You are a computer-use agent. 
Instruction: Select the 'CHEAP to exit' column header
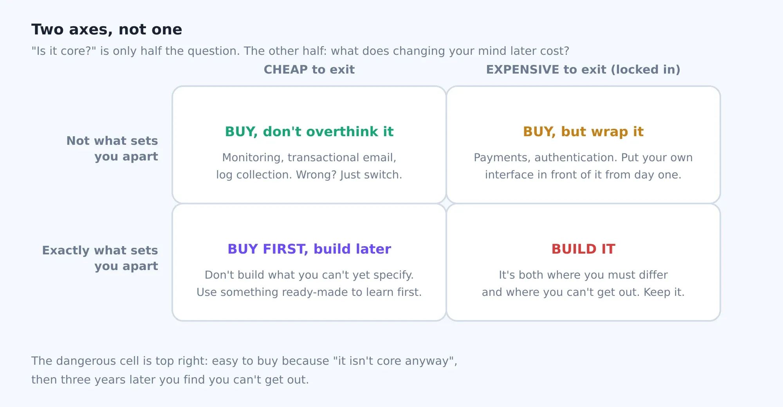coord(309,70)
